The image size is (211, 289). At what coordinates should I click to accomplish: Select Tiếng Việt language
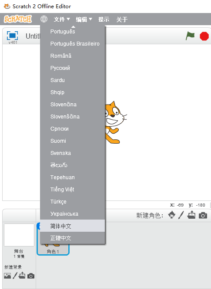(72, 190)
